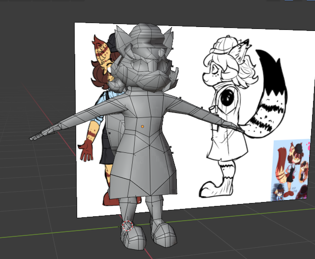Screen dimensions: 315x259
Task: Select the black-and-white side-view sketch on reference image
Action: [x=244, y=117]
